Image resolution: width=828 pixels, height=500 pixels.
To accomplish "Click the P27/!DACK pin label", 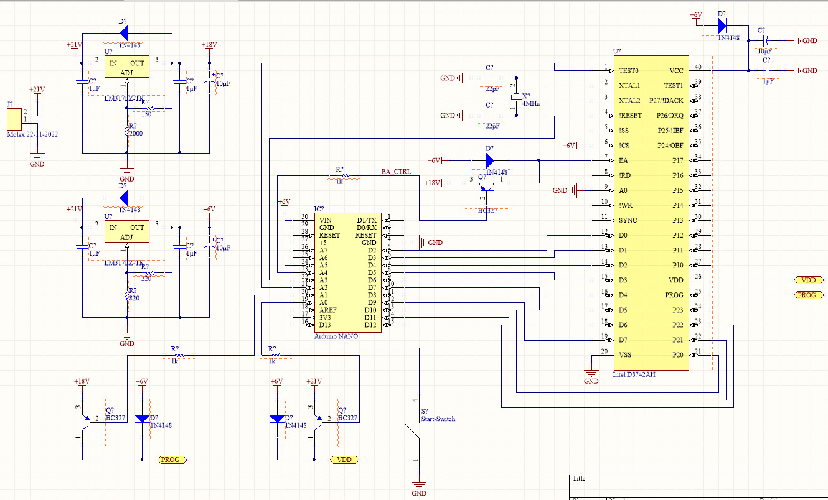I will (666, 101).
